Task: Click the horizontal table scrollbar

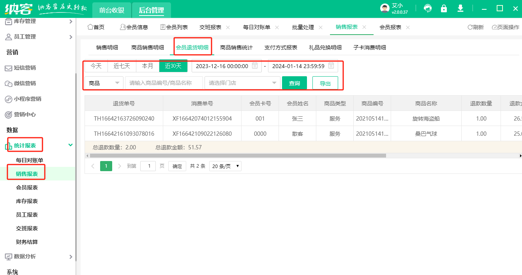Action: [x=238, y=156]
